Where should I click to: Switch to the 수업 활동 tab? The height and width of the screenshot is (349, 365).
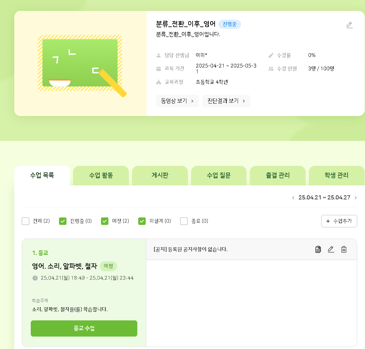coord(101,175)
